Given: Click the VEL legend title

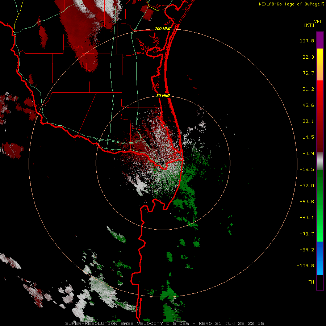Looking at the screenshot, I should [318, 22].
